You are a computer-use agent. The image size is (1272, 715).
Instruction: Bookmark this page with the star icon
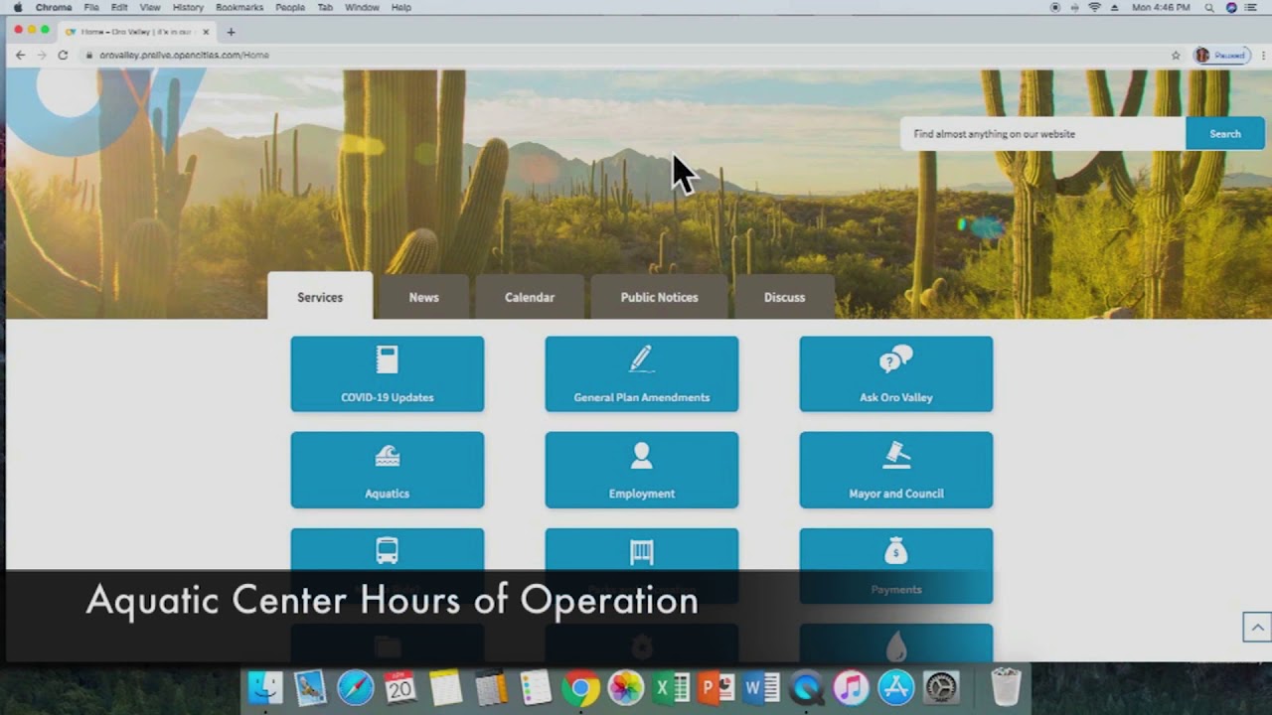1176,56
